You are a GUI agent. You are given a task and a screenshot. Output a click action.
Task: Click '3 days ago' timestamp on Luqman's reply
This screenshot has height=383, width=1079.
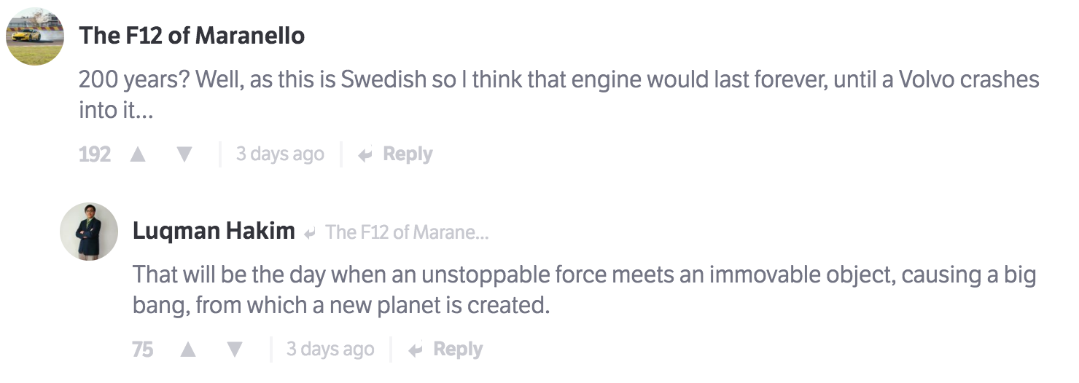click(330, 350)
